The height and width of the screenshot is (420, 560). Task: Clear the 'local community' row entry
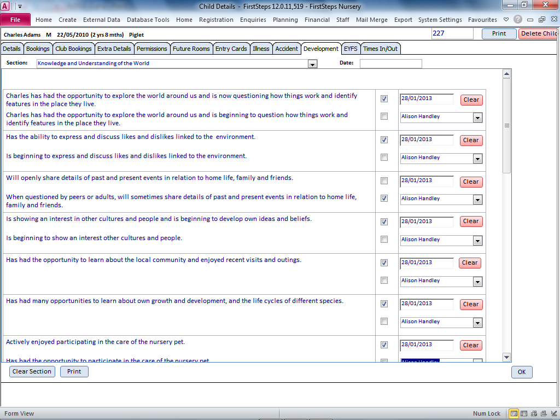(470, 263)
